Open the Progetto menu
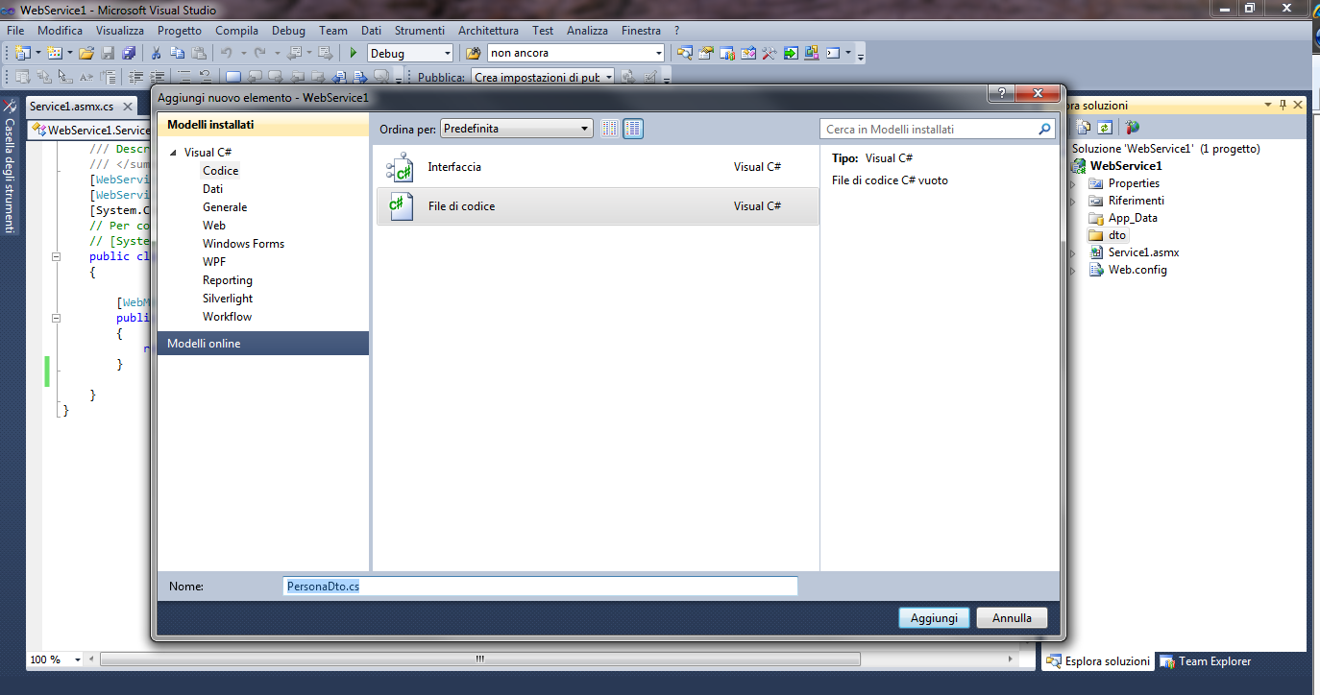Viewport: 1320px width, 695px height. tap(180, 31)
